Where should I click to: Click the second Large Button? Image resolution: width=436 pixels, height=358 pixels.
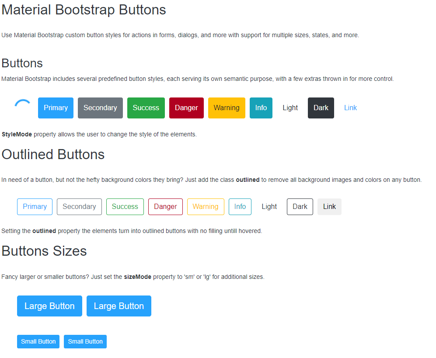pos(119,306)
